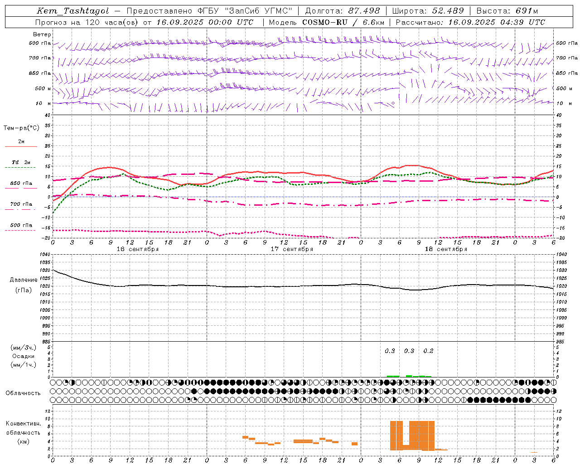The width and height of the screenshot is (580, 464).
Task: Click the '(мм/1ч.)' units label
Action: tap(24, 365)
